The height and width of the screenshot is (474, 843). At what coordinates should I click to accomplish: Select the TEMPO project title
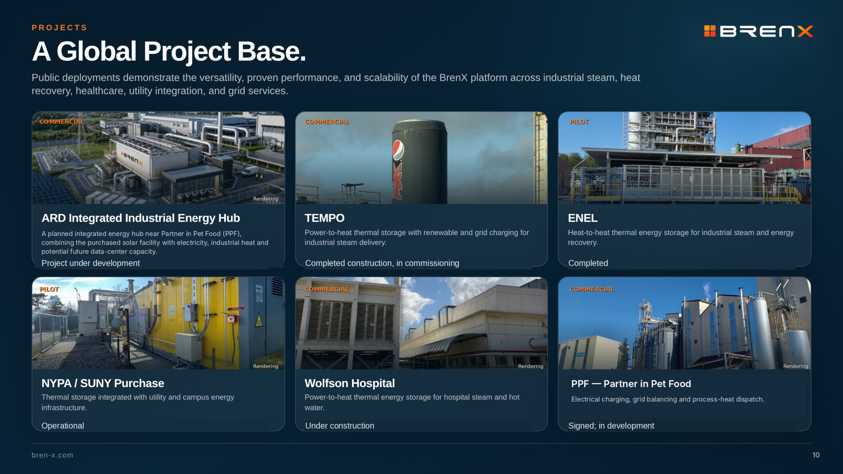coord(325,218)
